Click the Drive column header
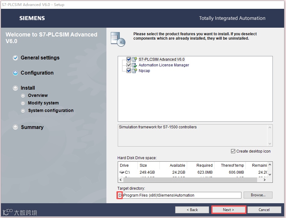This screenshot has height=218, width=286. click(x=128, y=165)
